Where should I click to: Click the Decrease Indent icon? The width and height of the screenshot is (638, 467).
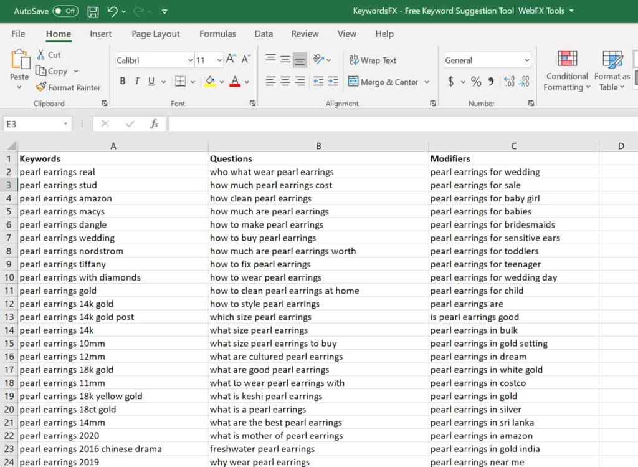(318, 81)
